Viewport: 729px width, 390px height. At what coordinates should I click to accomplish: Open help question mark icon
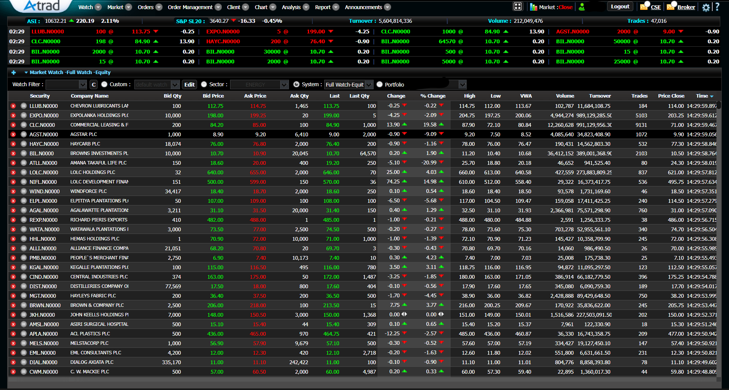point(717,7)
